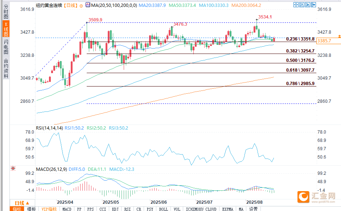Click the 3509.9 peak price marker
Image resolution: width=341 pixels, height=211 pixels.
[95, 20]
